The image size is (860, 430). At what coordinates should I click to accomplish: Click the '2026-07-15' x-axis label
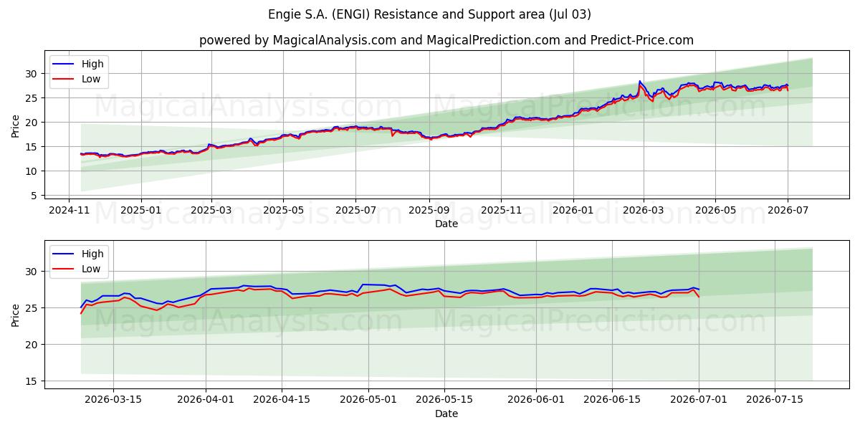pos(775,401)
